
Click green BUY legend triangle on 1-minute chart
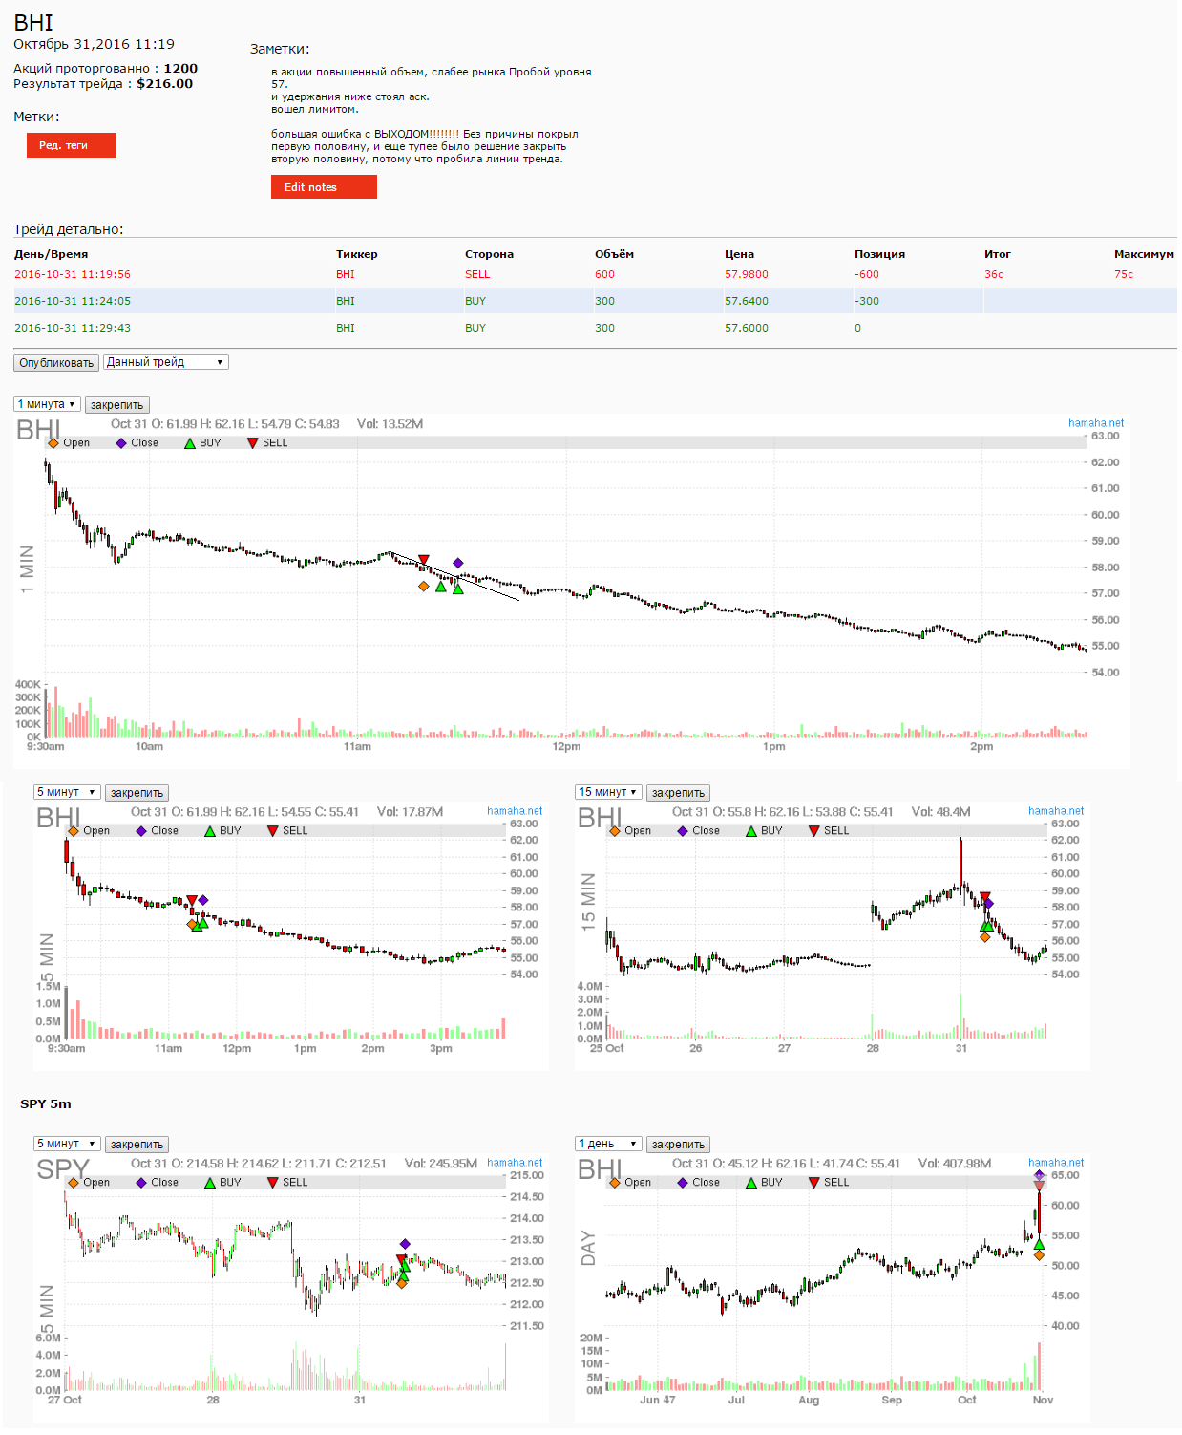[x=190, y=443]
